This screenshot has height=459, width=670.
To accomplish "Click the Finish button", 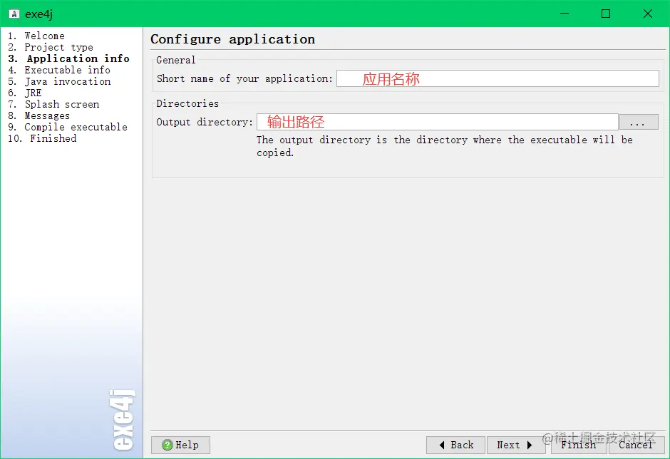I will pyautogui.click(x=579, y=445).
